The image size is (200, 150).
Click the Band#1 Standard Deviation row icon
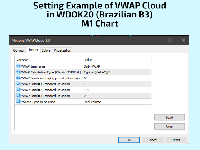click(x=18, y=84)
